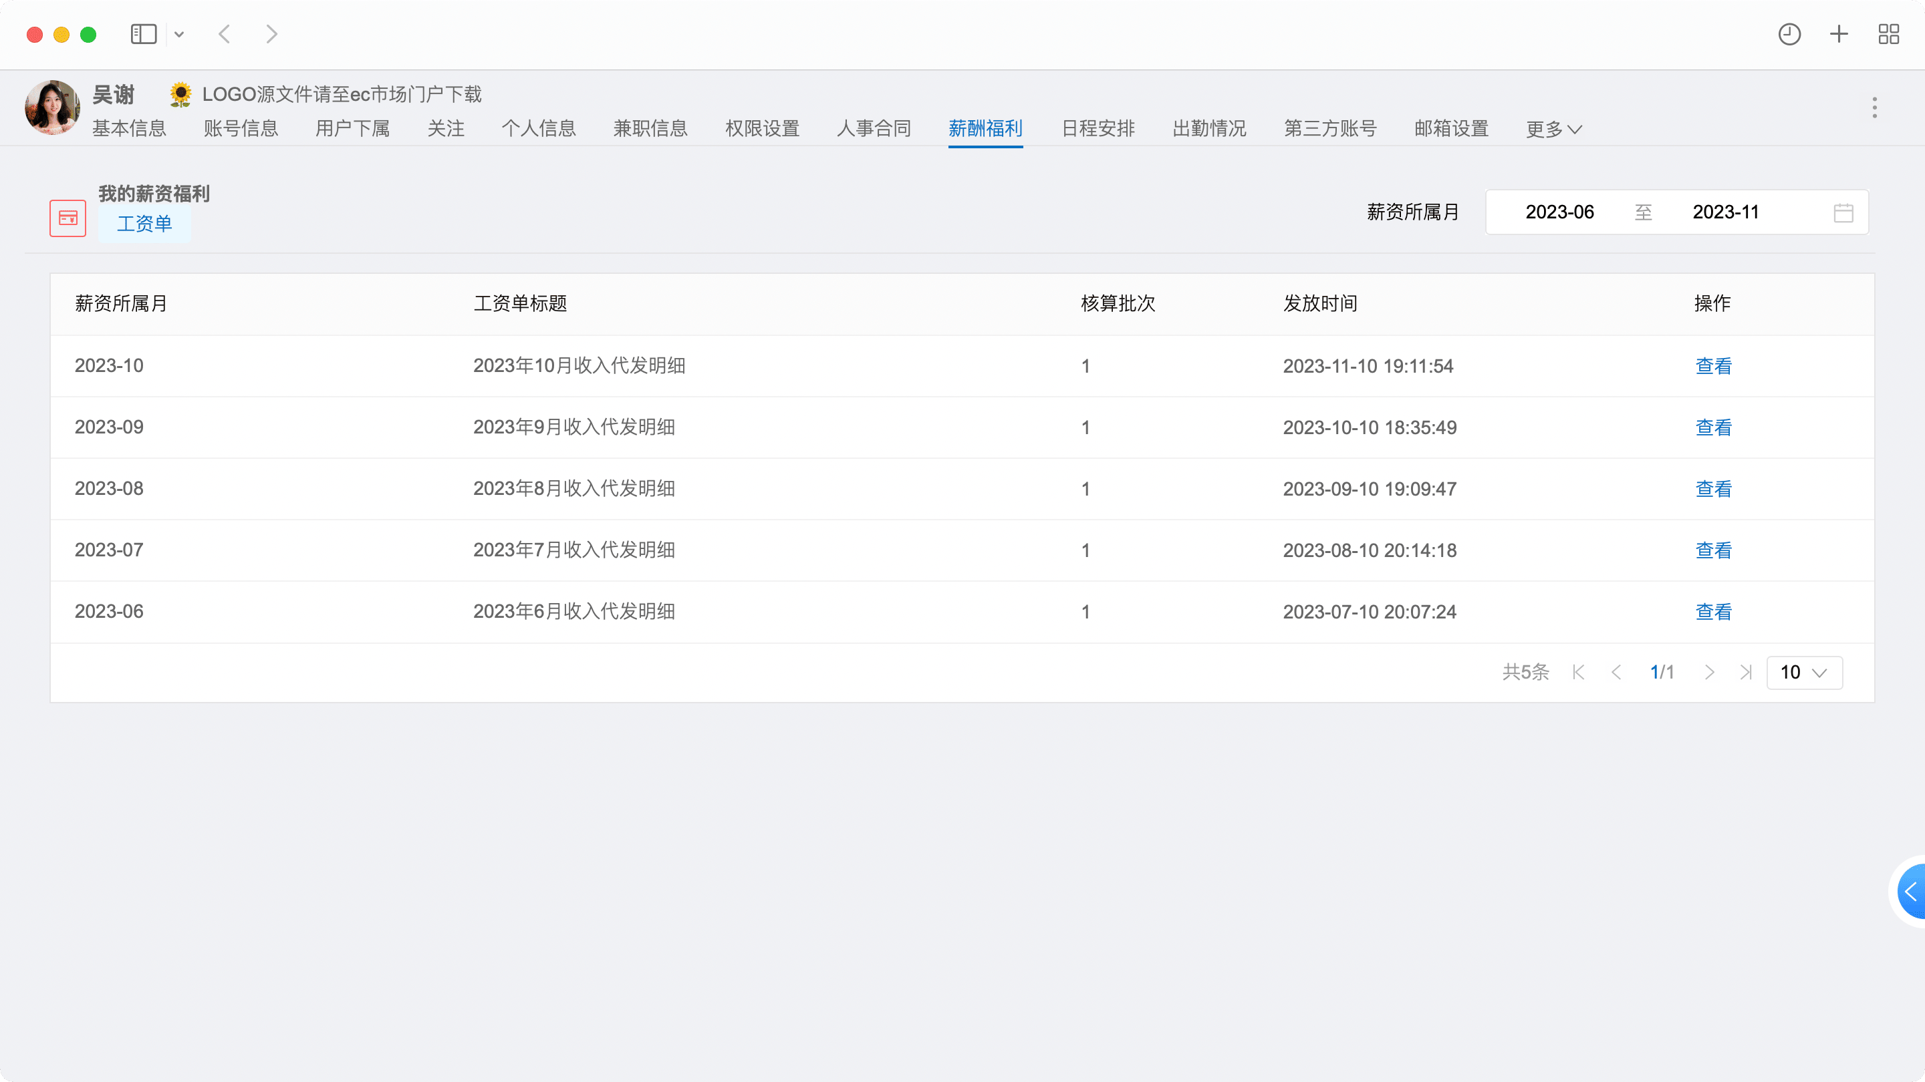Go to last page pagination arrow
This screenshot has width=1925, height=1082.
click(1746, 672)
